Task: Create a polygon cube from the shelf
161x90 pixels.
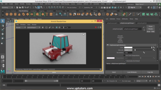Action: pyautogui.click(x=11, y=14)
